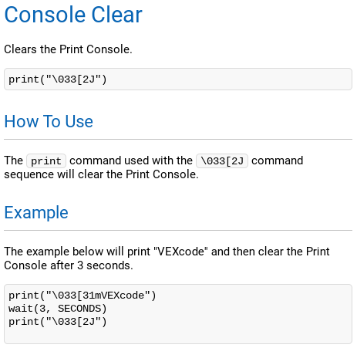
Task: Click the text Console after 3 seconds
Action: click(x=69, y=265)
